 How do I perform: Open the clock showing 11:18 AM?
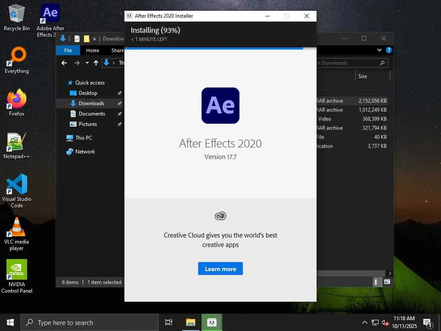[x=404, y=322]
